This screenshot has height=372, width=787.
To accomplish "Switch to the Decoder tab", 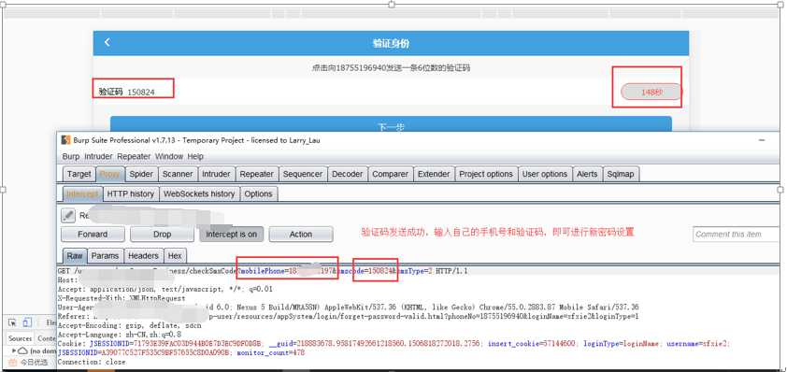I will coord(348,174).
